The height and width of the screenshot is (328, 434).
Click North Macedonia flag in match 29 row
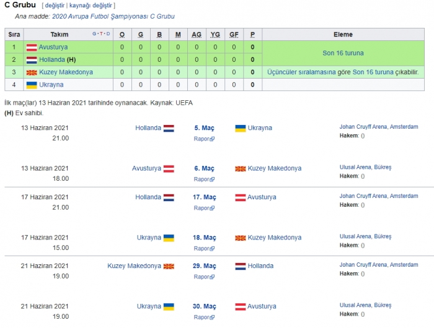click(169, 266)
